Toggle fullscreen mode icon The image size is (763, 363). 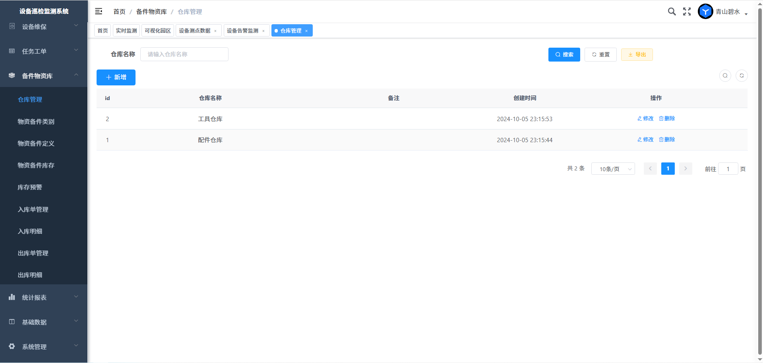tap(687, 12)
